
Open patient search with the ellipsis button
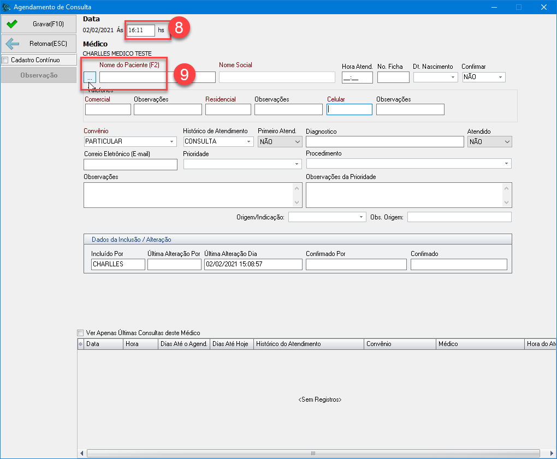click(90, 78)
